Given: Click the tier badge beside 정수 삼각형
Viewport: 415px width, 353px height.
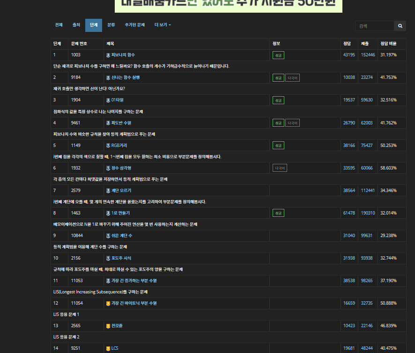Looking at the screenshot, I should tap(108, 168).
